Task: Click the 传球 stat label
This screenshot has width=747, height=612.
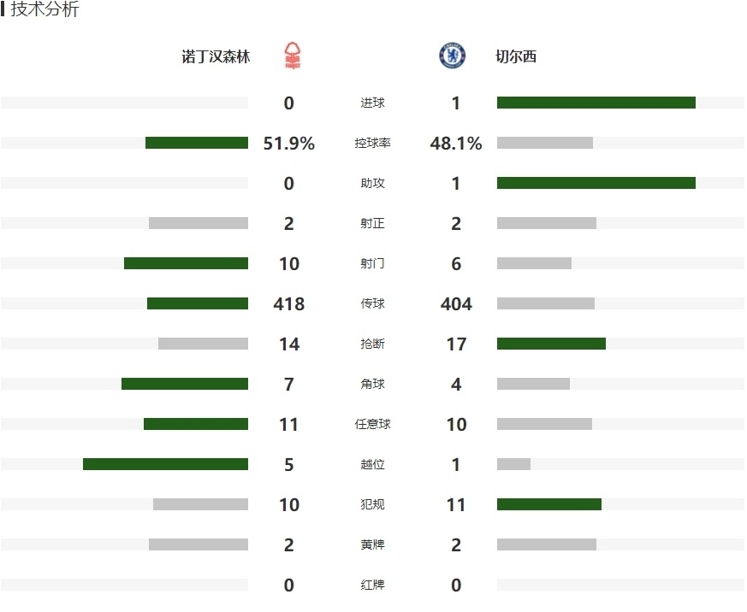Action: 372,303
